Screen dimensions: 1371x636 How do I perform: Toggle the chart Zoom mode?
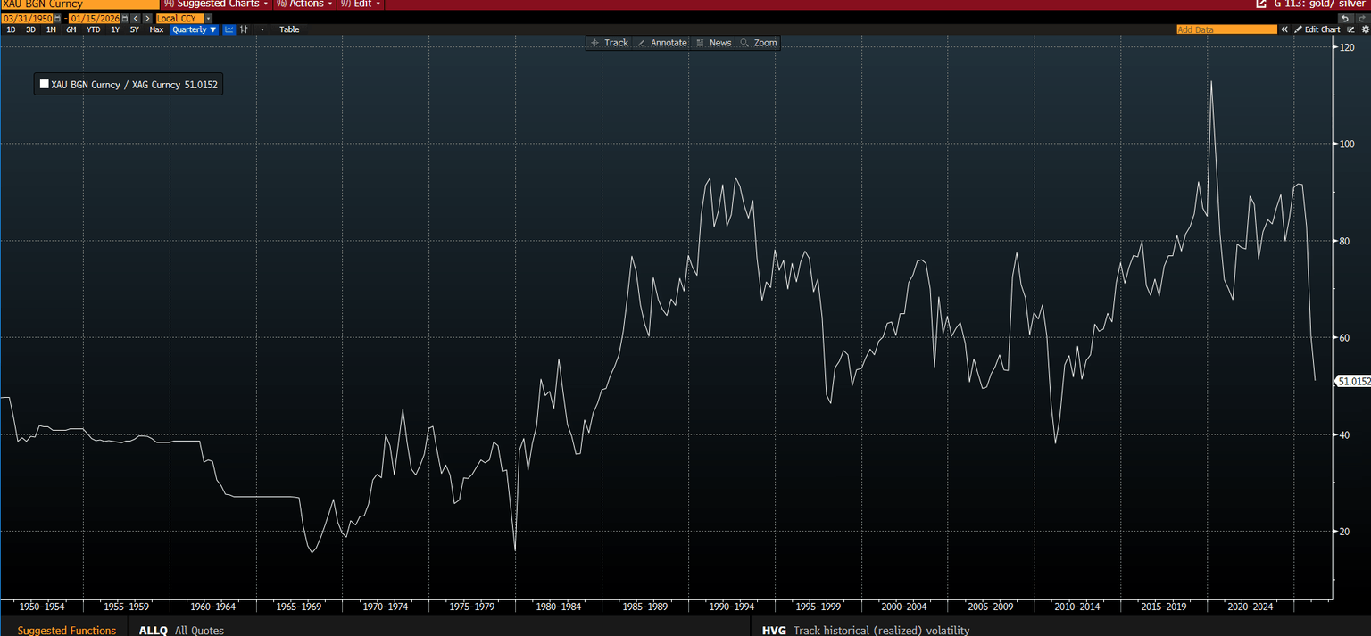pyautogui.click(x=759, y=43)
